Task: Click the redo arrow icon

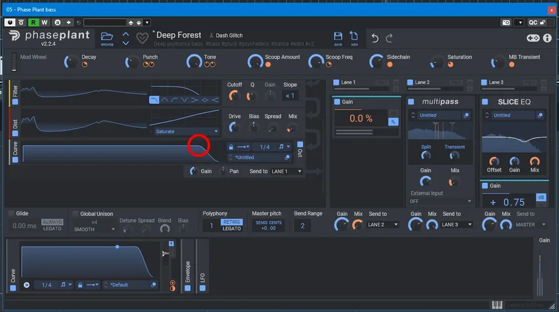Action: [389, 37]
